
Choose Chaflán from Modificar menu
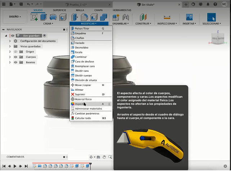click(x=91, y=38)
